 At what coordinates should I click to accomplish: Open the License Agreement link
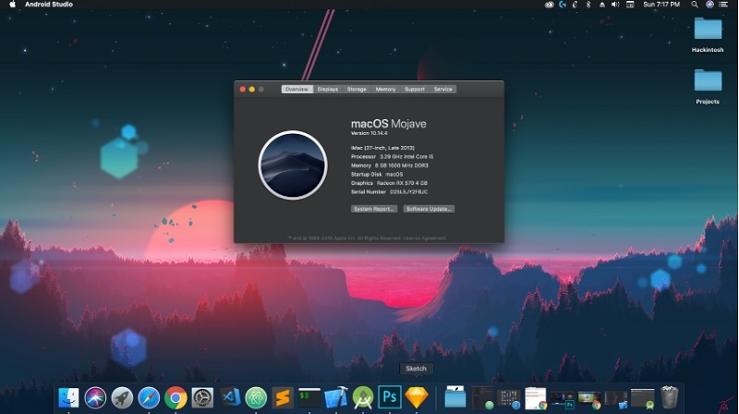click(x=425, y=238)
